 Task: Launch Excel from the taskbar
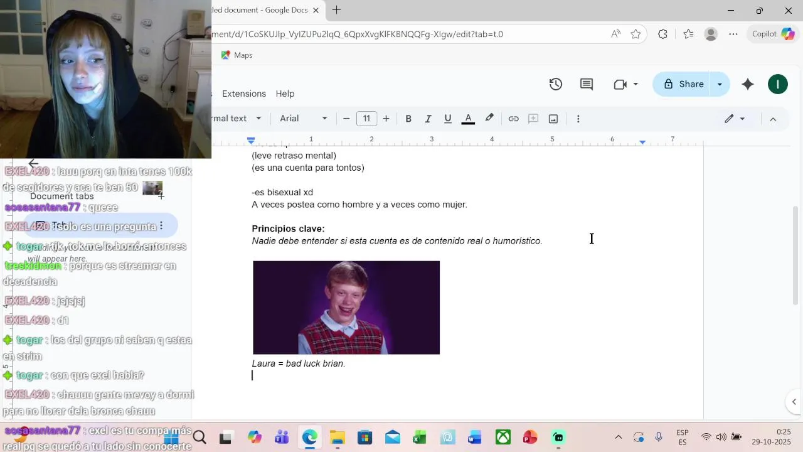tap(420, 438)
